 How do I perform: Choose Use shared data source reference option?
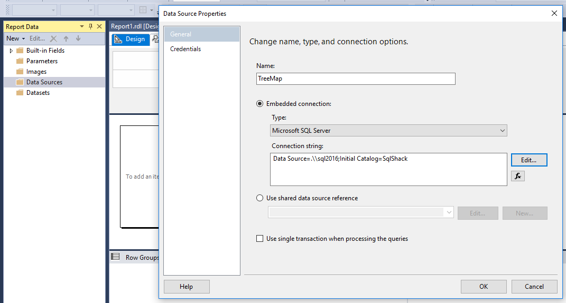click(260, 198)
